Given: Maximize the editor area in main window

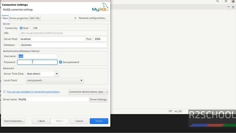Looking at the screenshot, I should pyautogui.click(x=233, y=7).
